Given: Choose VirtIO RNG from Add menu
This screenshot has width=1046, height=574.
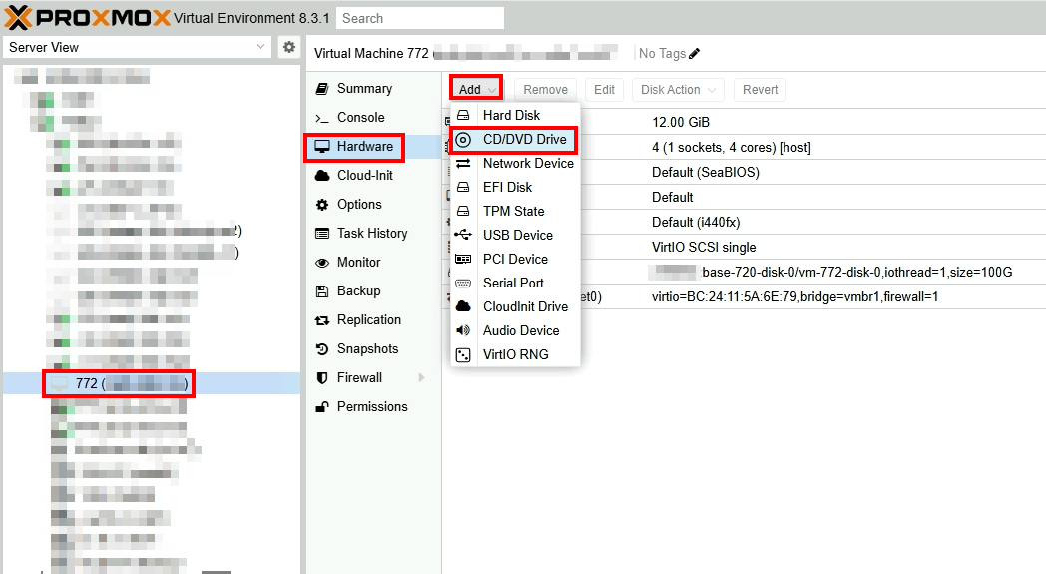Looking at the screenshot, I should click(x=515, y=355).
